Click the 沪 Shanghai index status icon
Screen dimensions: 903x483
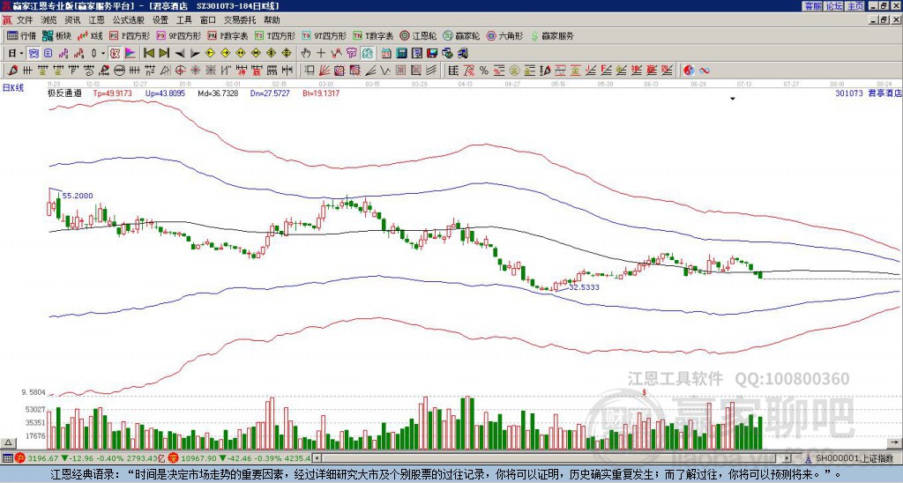[x=20, y=458]
